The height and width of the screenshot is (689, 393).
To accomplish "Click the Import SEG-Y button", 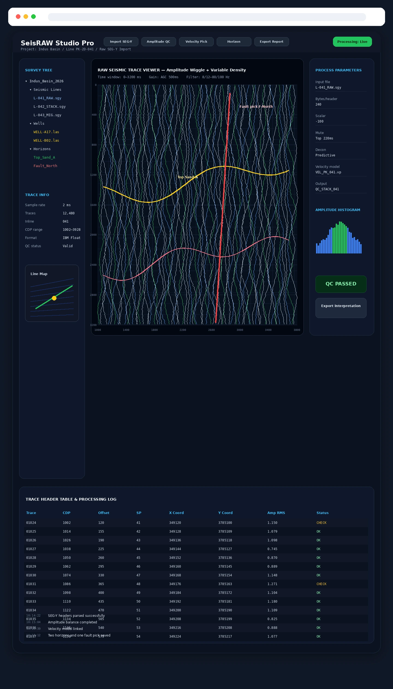I will [x=121, y=42].
